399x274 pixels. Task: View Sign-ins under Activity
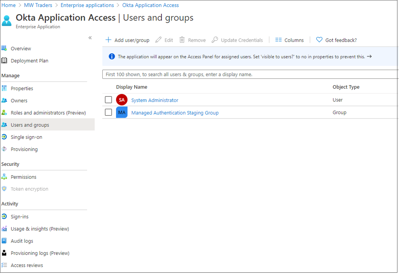(19, 216)
